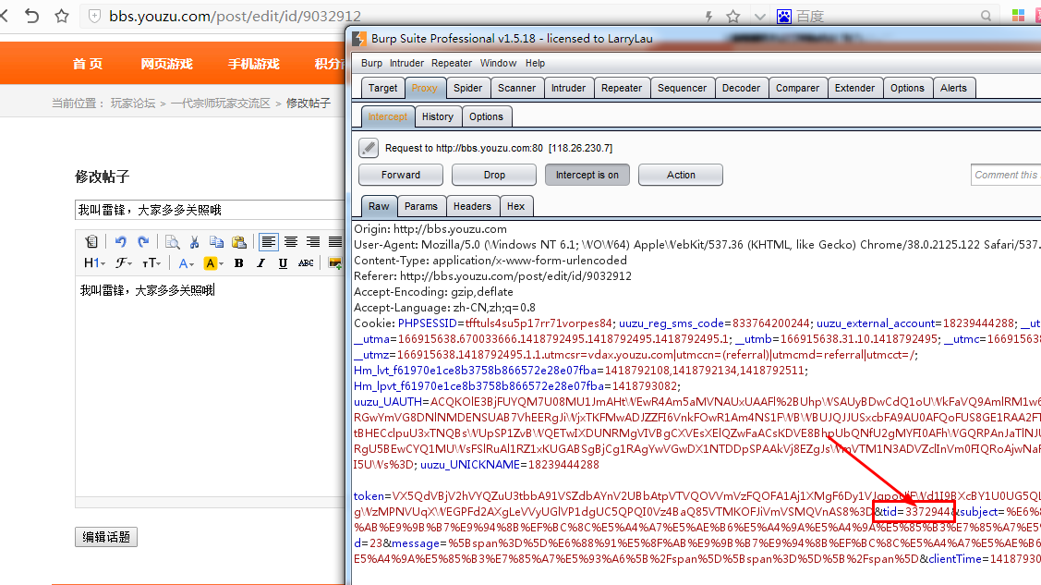Click the browser back arrow
Viewport: 1041px width, 585px height.
click(x=4, y=16)
